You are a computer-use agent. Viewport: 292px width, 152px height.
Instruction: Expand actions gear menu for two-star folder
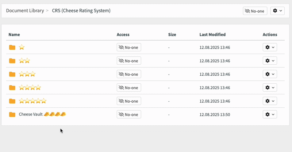pos(270,61)
